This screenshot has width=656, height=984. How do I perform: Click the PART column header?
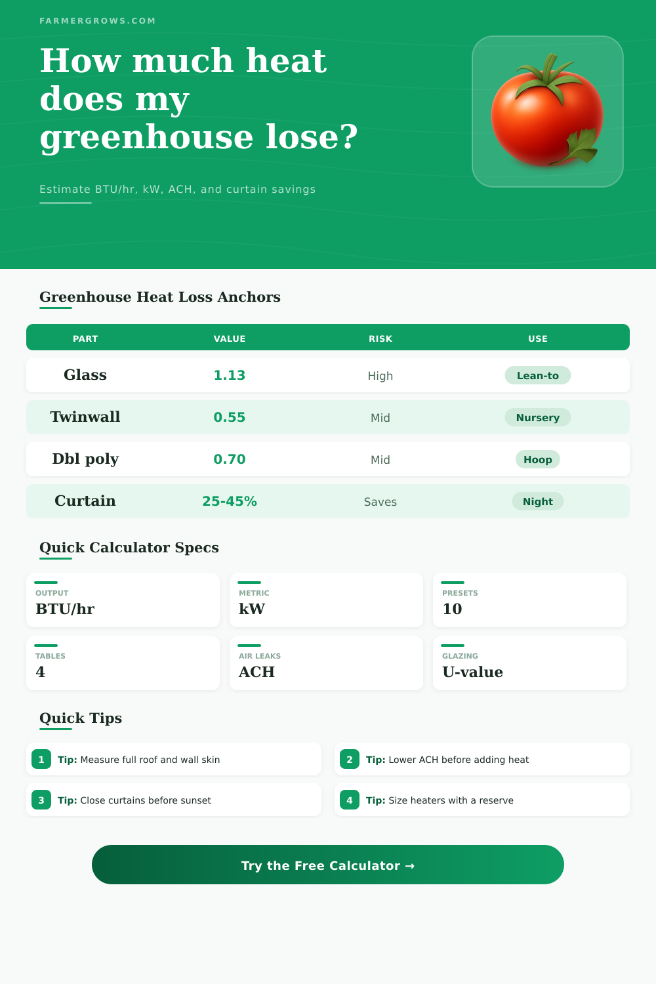coord(85,338)
